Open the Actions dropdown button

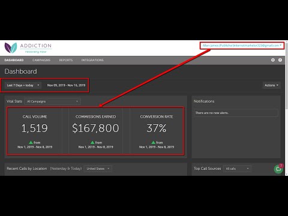[271, 85]
